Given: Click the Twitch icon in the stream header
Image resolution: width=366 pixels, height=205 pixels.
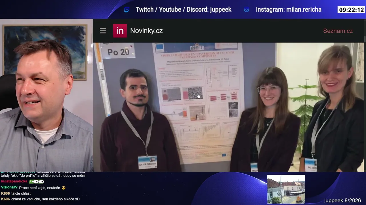Looking at the screenshot, I should coord(127,10).
